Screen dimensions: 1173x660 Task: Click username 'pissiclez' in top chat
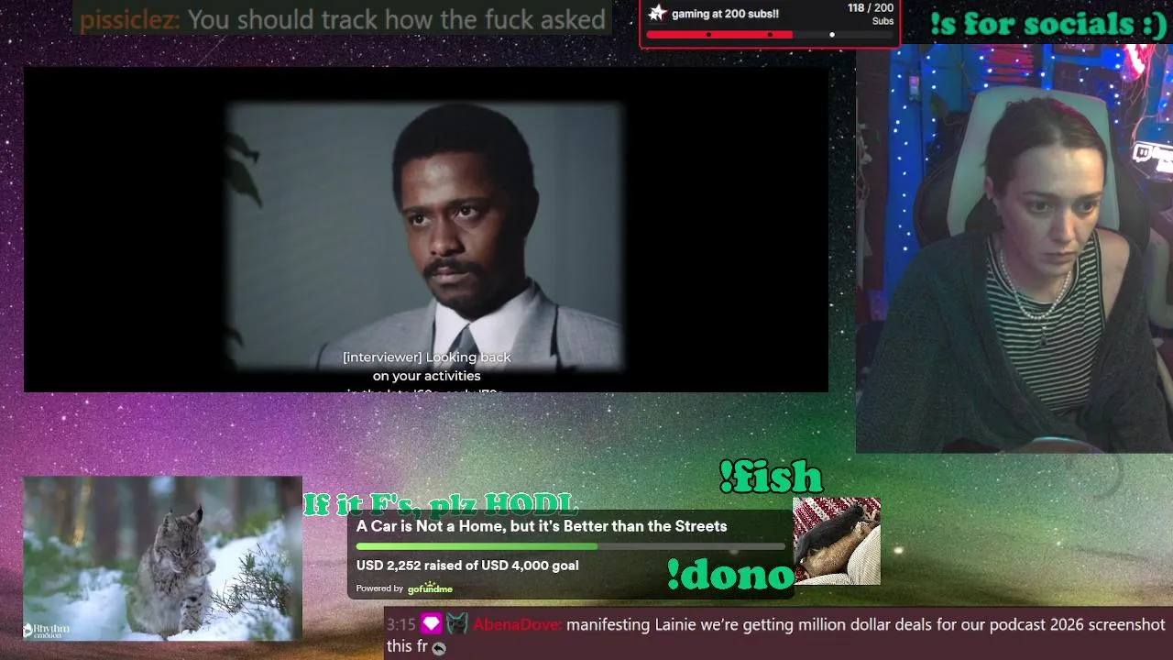click(128, 19)
